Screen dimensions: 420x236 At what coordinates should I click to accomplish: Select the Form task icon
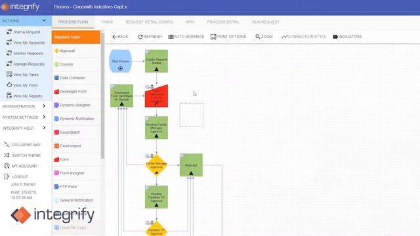click(x=56, y=159)
